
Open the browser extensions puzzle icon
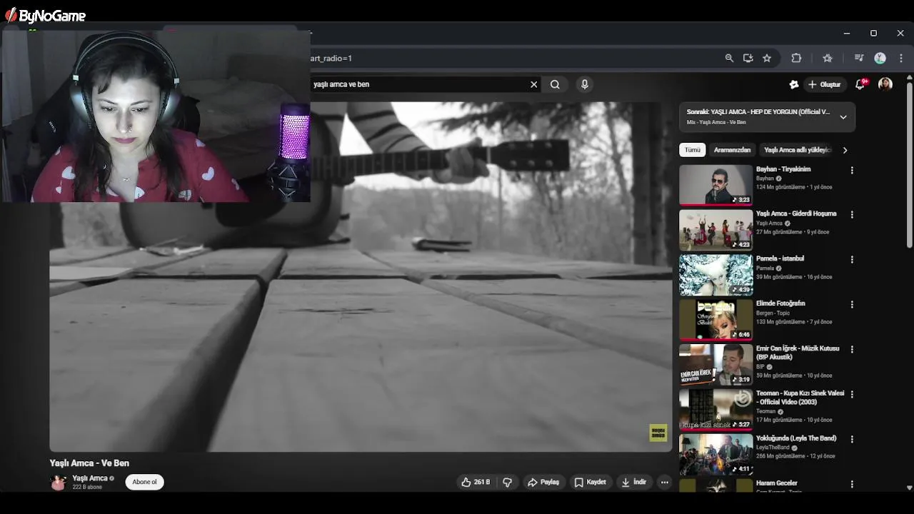click(x=796, y=59)
